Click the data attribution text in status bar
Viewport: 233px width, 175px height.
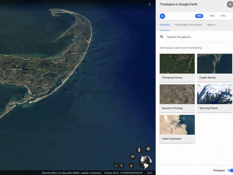[x=71, y=173]
